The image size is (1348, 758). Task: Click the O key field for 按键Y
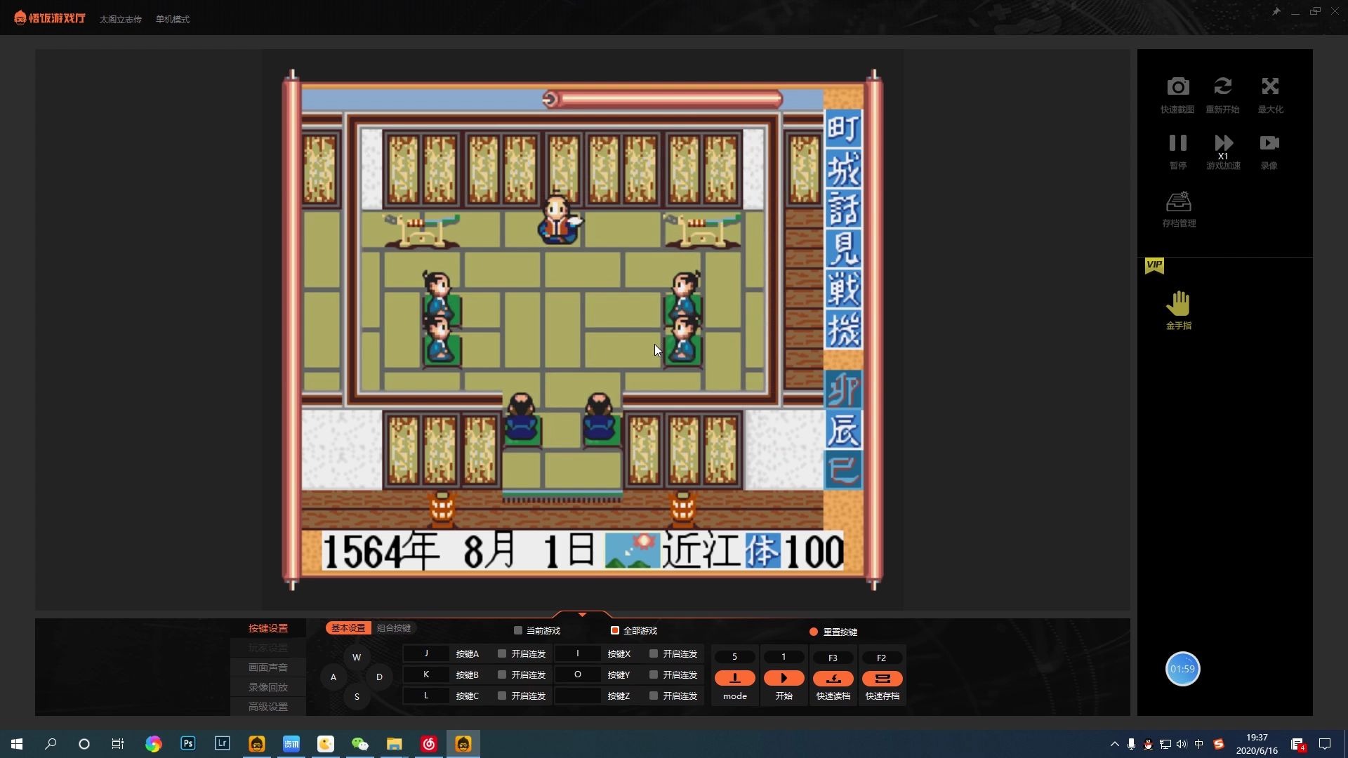(578, 674)
